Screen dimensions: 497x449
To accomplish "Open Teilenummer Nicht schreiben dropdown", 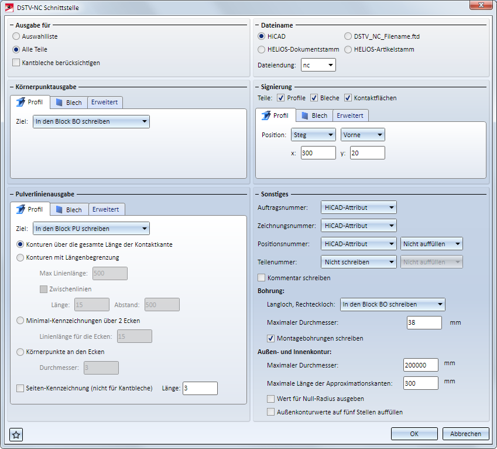I will point(358,262).
